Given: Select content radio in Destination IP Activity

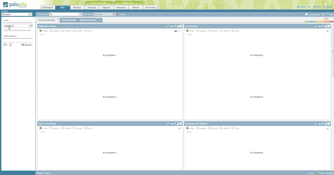Looking at the screenshot, I should click(221, 128).
